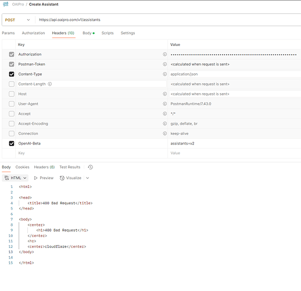Click the Preview button label
The image size is (301, 291).
46,178
